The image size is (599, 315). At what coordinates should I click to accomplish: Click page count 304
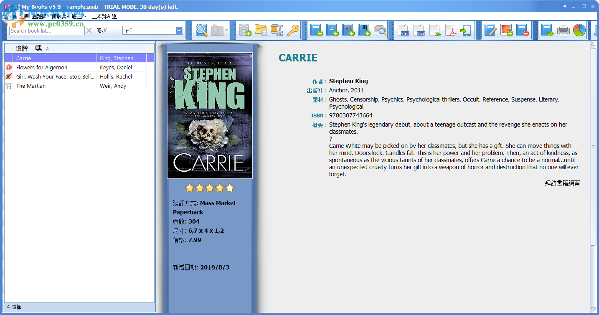pyautogui.click(x=194, y=221)
